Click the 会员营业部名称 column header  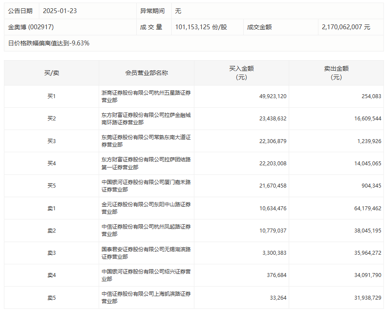pos(147,73)
